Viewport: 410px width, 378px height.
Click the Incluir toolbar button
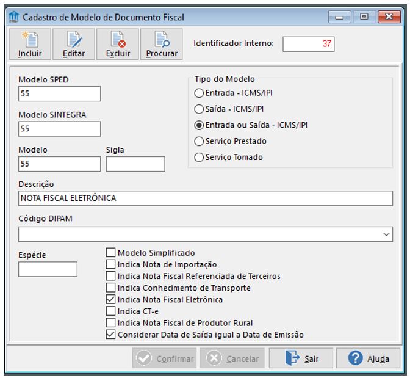30,44
